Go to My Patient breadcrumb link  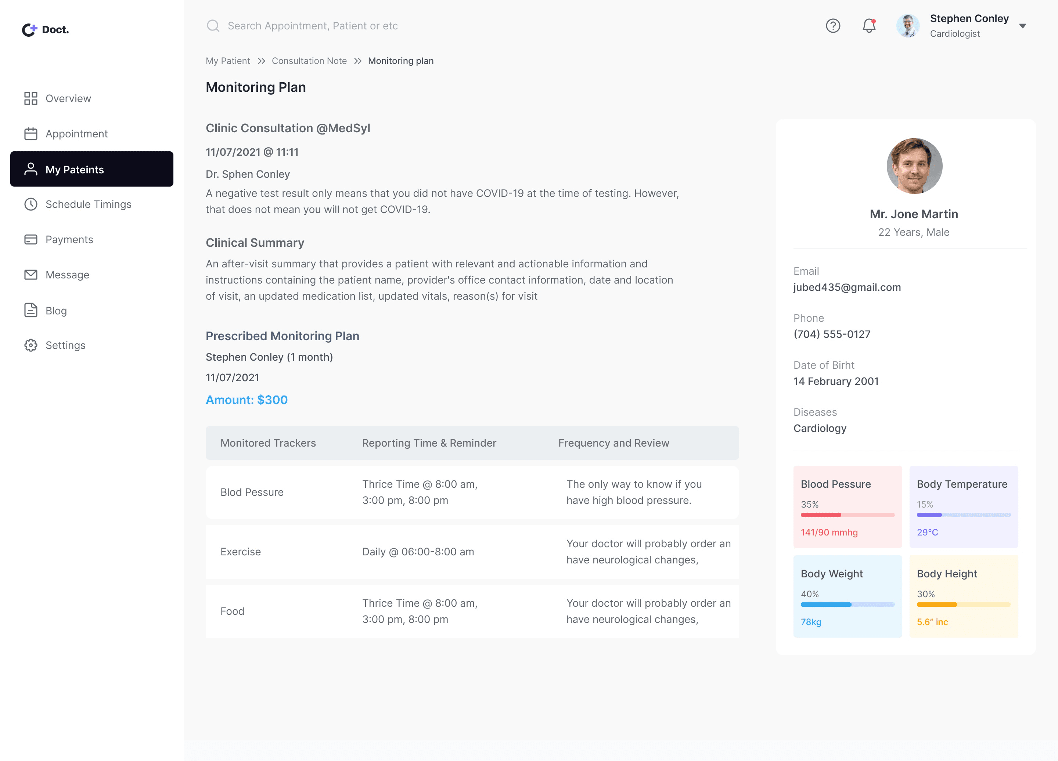[x=228, y=61]
